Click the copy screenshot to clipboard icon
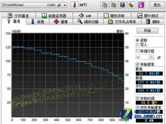 tap(113, 5)
